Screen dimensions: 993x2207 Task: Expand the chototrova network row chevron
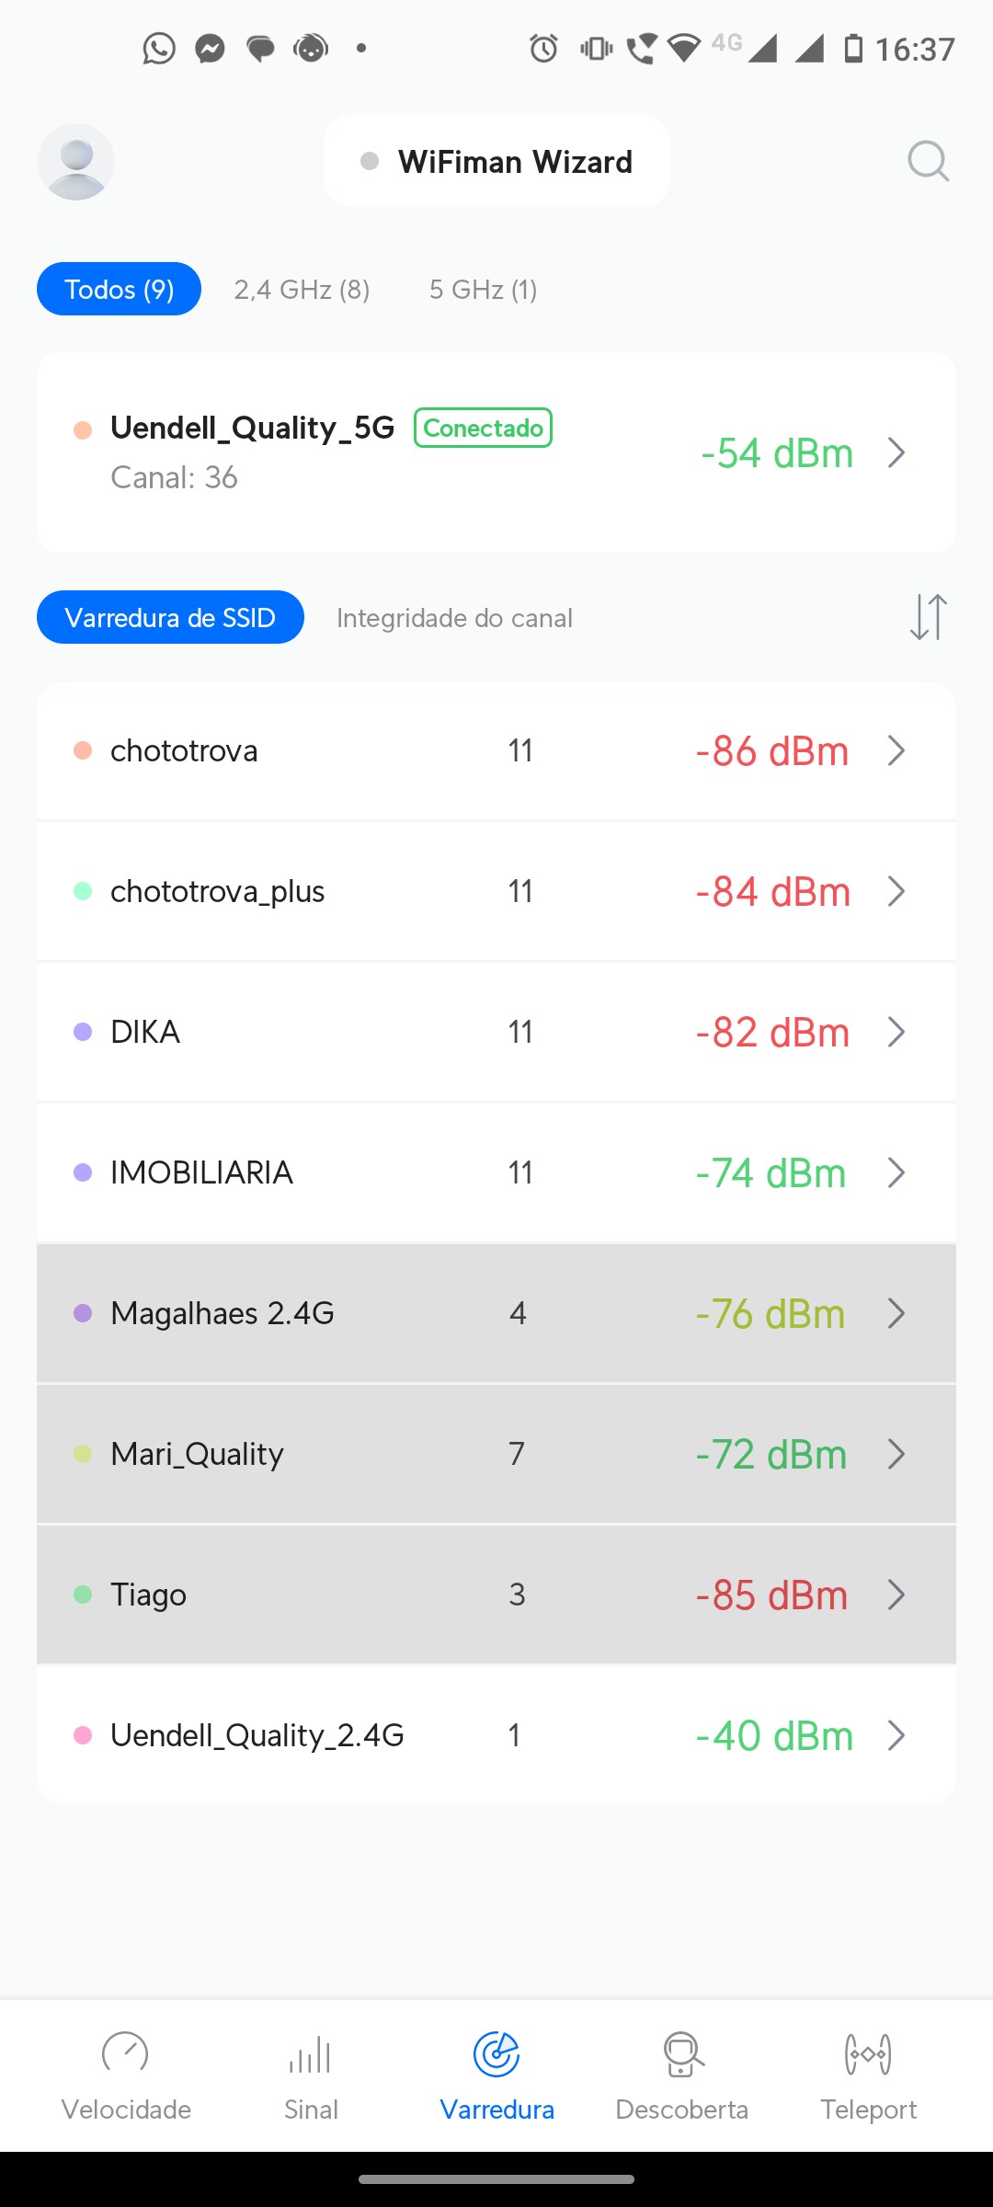[x=896, y=751]
